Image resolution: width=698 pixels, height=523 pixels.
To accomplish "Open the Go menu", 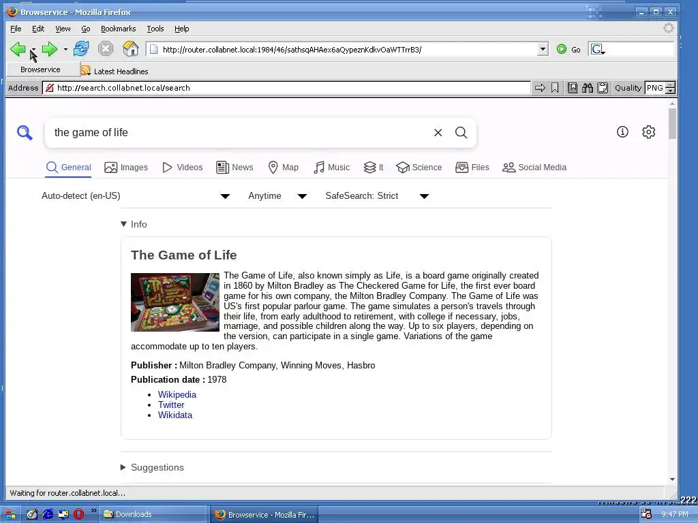I will [x=86, y=29].
